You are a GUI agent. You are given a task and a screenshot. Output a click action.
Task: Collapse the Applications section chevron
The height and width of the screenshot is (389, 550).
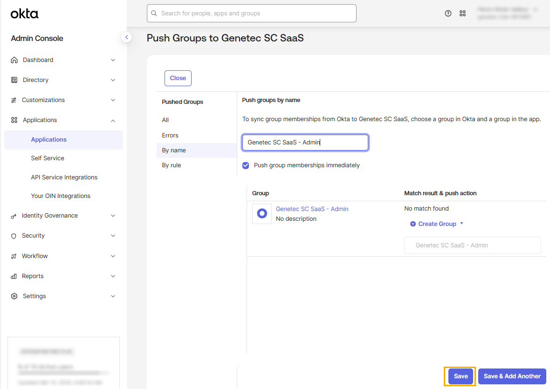(x=113, y=121)
